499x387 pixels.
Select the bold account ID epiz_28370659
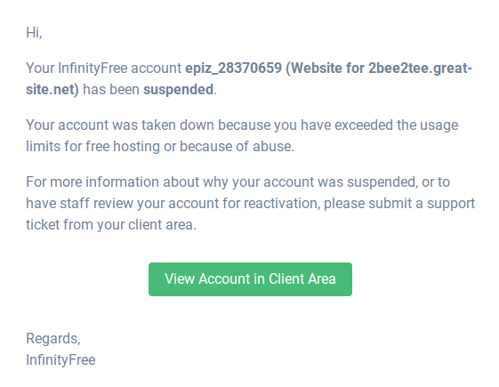[234, 69]
